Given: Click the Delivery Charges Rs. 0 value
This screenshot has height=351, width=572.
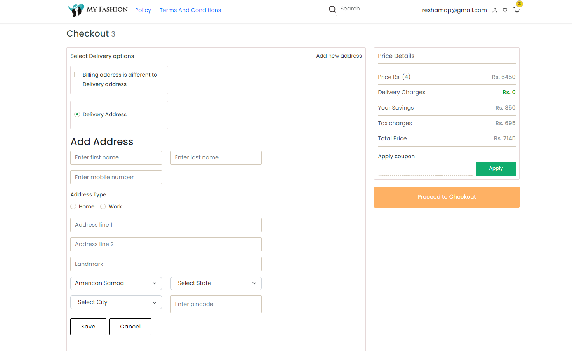Looking at the screenshot, I should (509, 92).
